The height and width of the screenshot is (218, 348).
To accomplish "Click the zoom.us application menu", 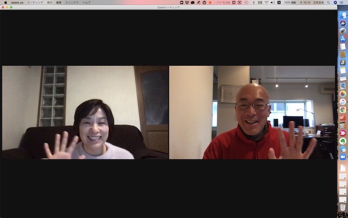I will coord(17,2).
